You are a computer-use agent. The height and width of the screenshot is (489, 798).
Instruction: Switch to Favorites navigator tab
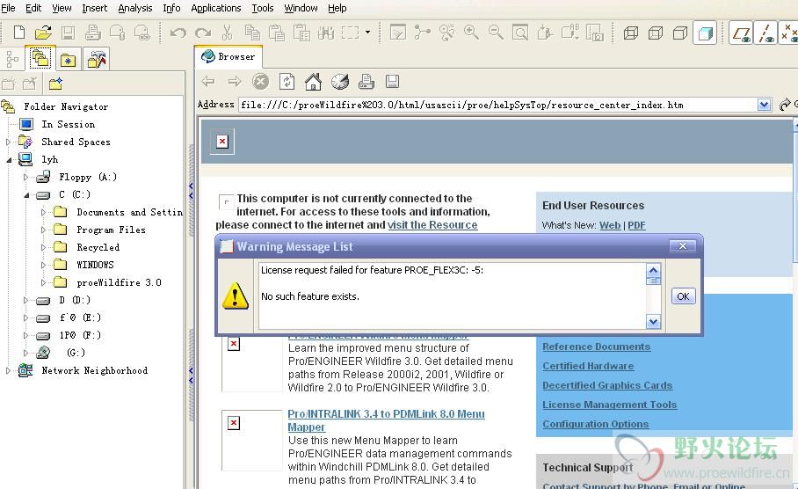pyautogui.click(x=68, y=60)
